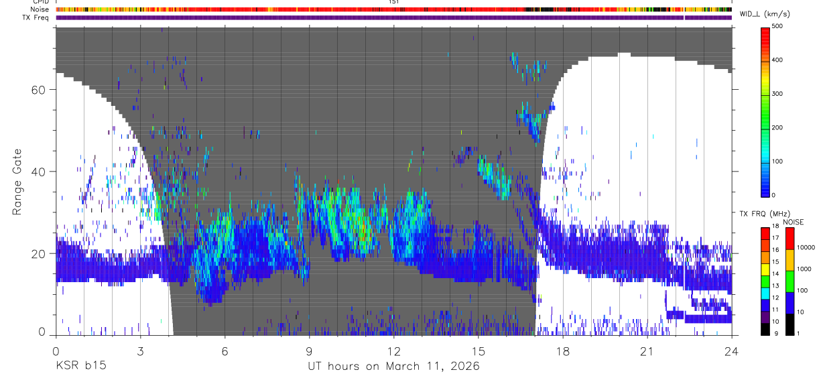The height and width of the screenshot is (380, 823).
Task: Click the 'KSR b15' radar label
Action: (x=80, y=366)
